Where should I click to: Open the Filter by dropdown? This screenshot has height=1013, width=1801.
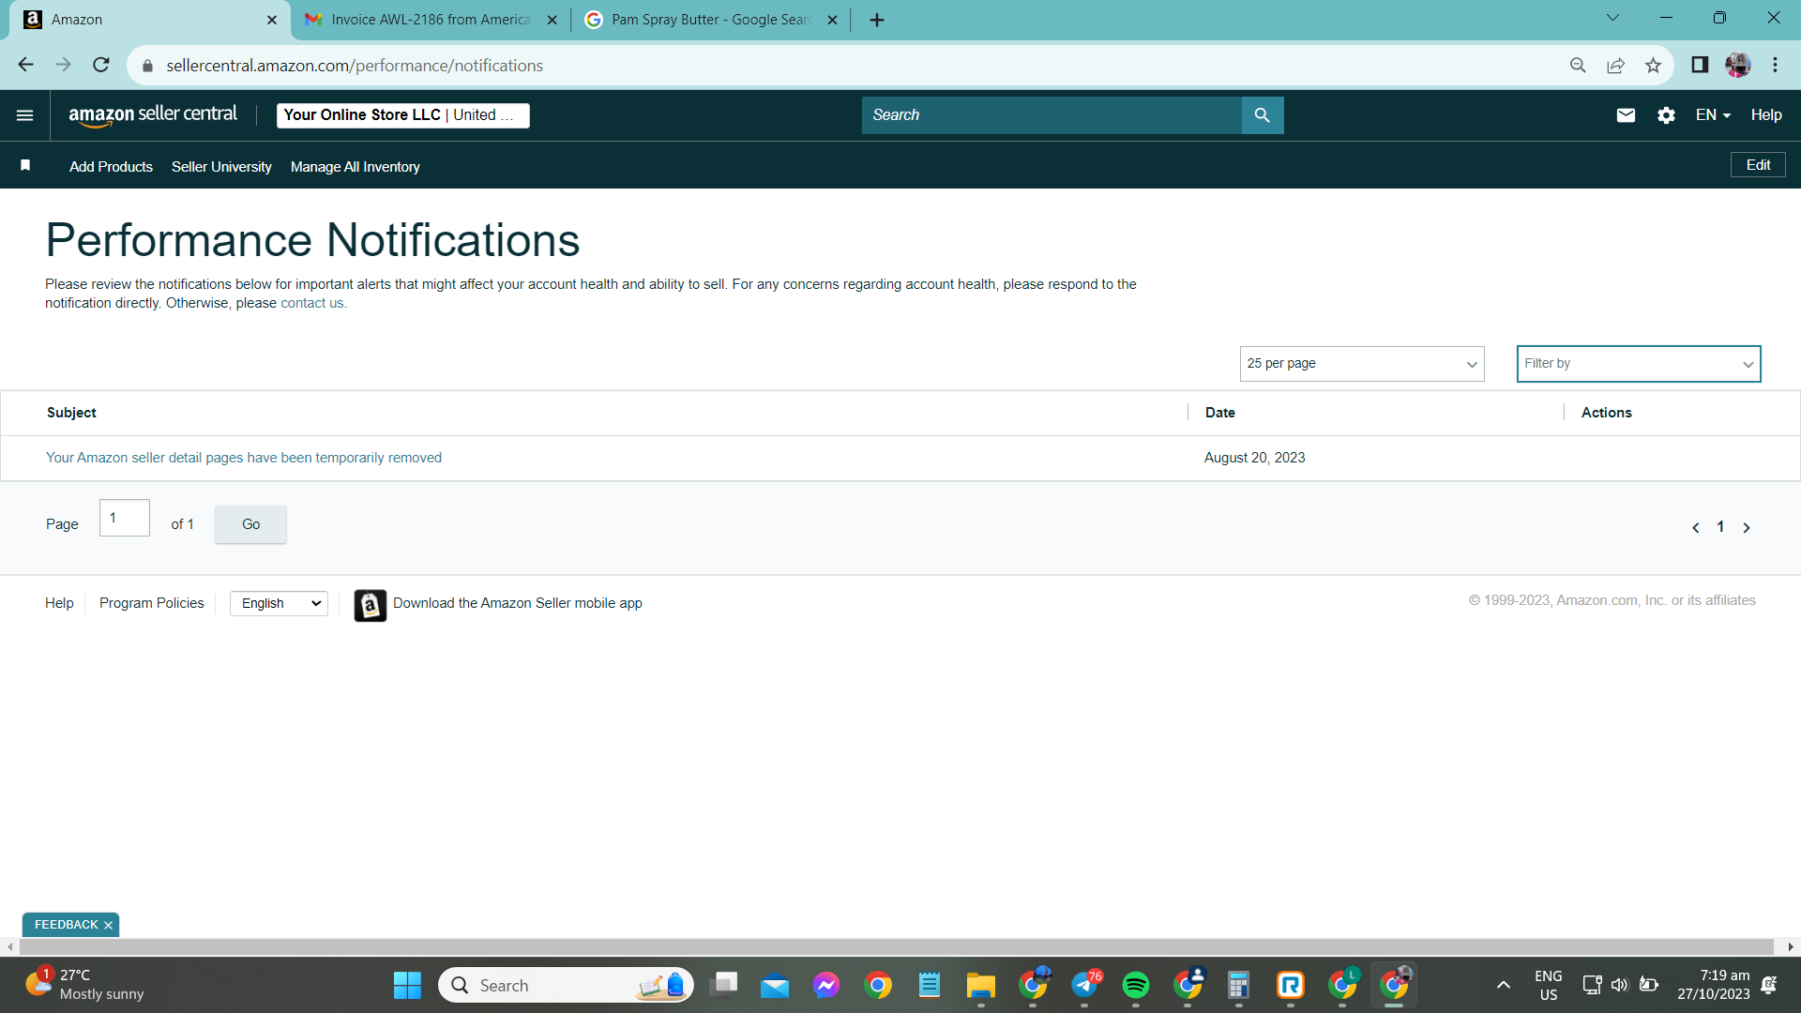1639,364
